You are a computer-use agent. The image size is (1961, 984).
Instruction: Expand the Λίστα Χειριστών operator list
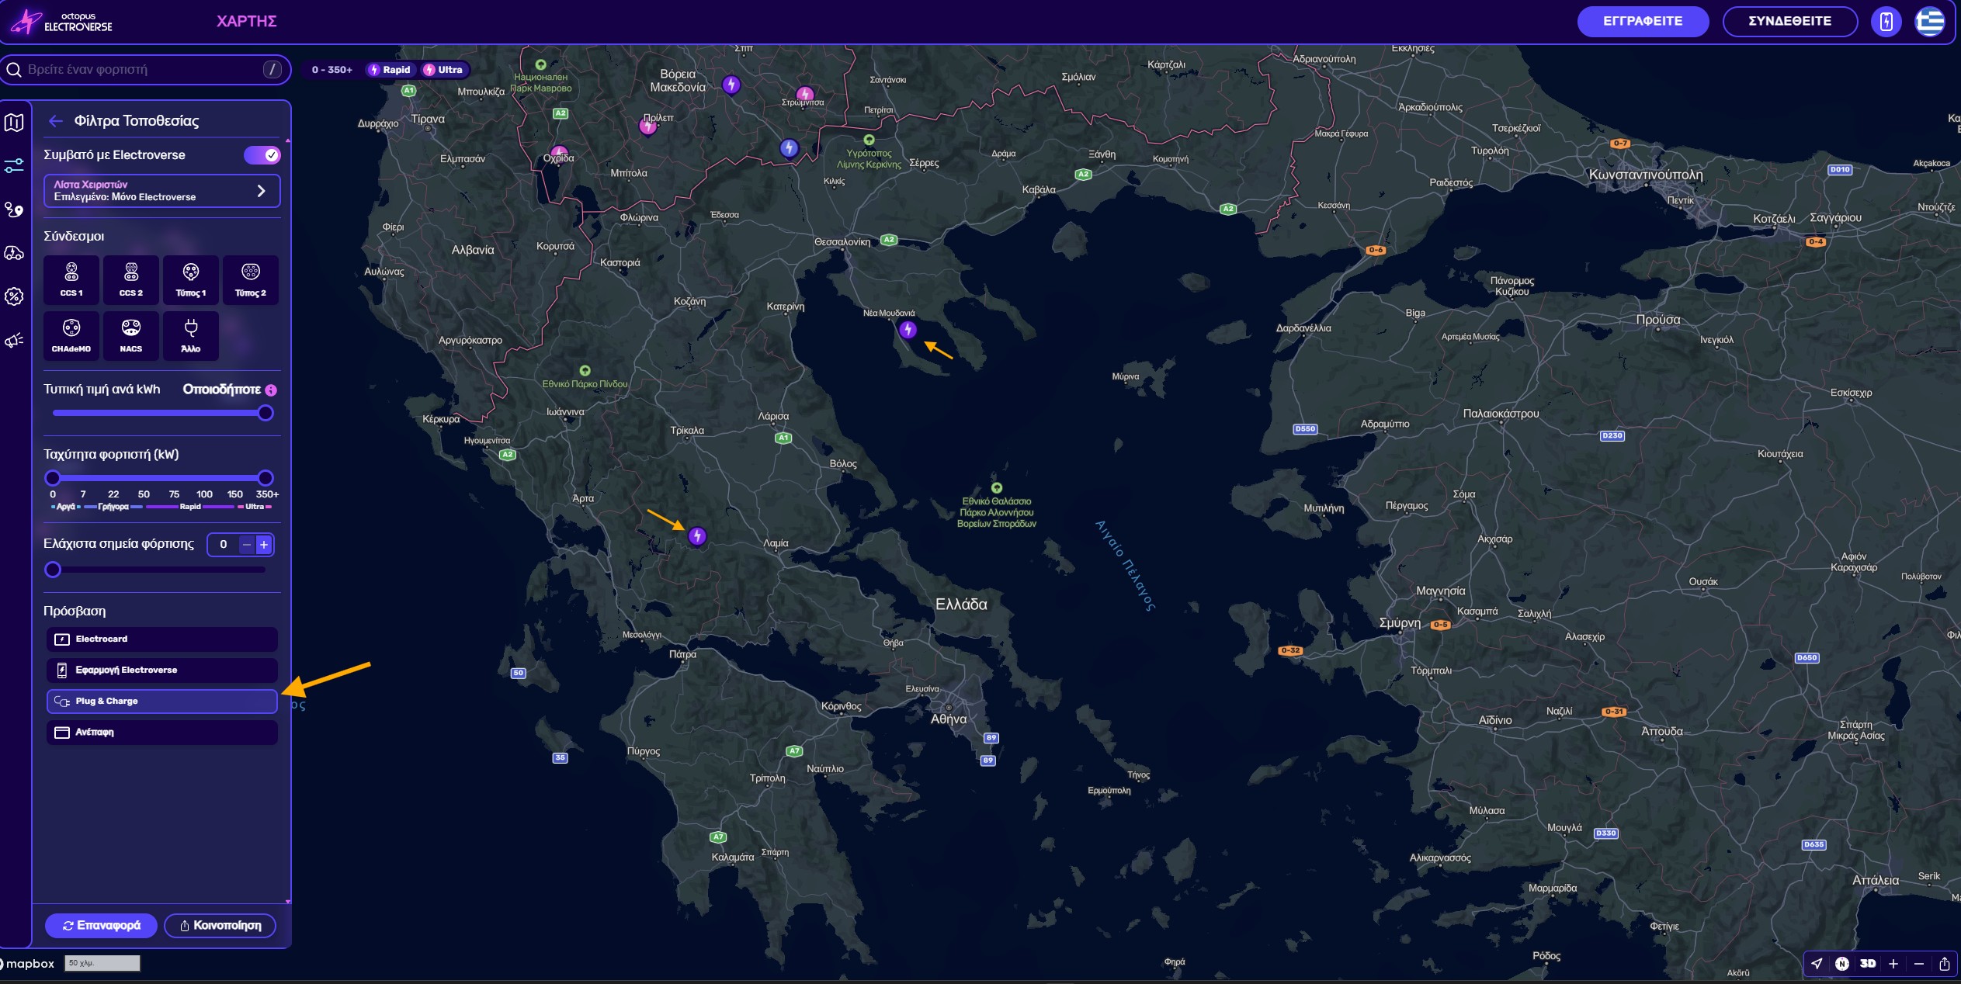point(162,191)
